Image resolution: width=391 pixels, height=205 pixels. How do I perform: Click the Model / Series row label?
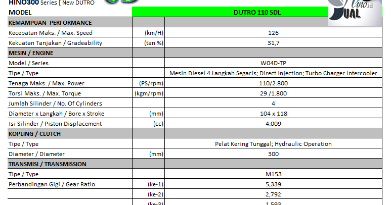click(x=28, y=63)
